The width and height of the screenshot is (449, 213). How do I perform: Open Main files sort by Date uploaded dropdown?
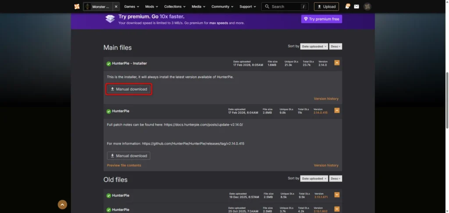(314, 46)
